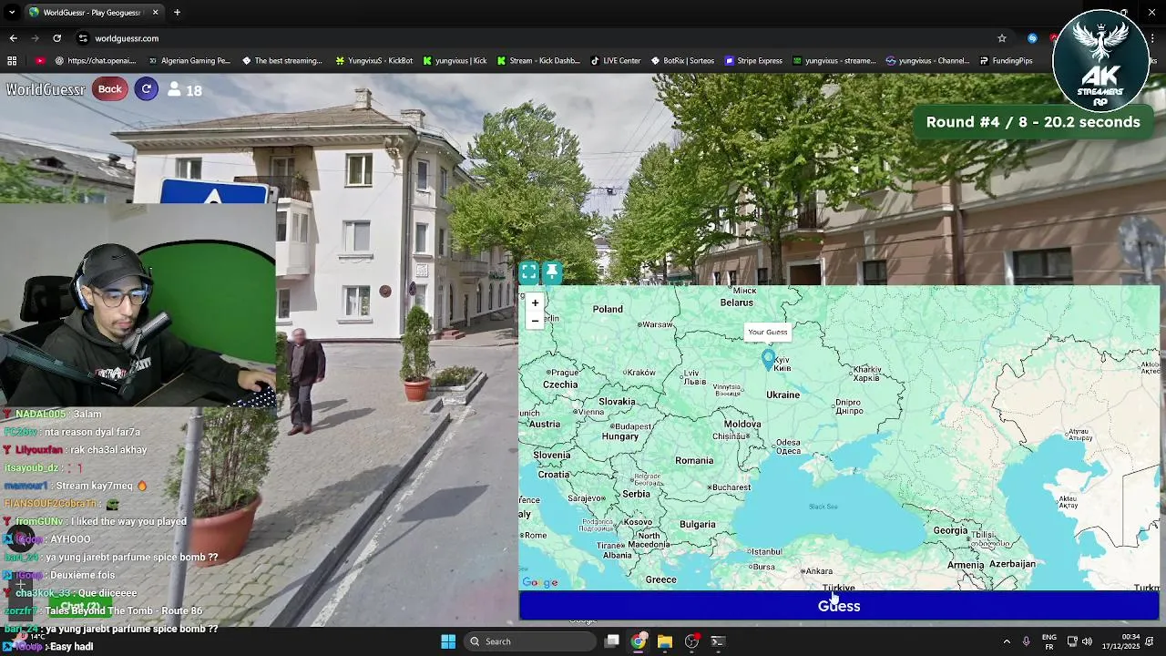Open the LIVE Center bookmark
The image size is (1166, 656).
(x=616, y=61)
